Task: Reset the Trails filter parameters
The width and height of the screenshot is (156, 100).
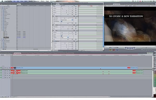Action: [x=74, y=30]
